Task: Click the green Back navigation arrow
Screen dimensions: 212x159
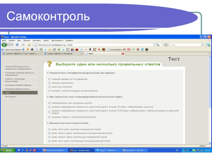Action: point(4,45)
